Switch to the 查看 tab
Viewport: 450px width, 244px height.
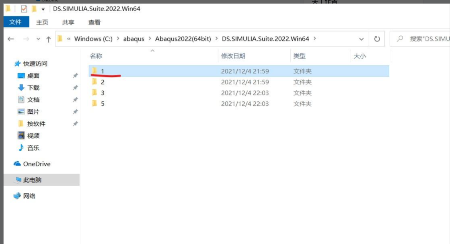(95, 23)
